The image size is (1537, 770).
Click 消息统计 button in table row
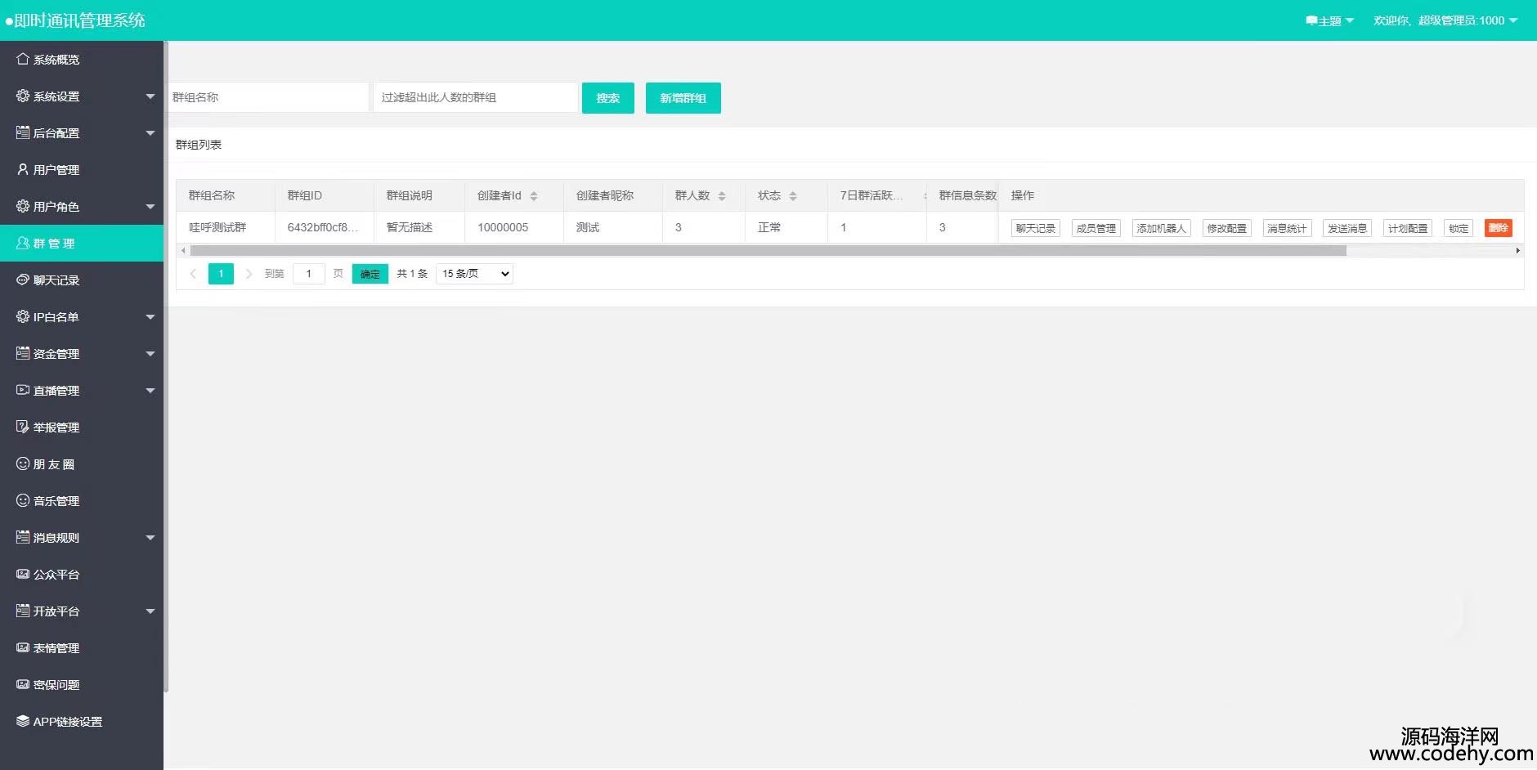click(1288, 228)
